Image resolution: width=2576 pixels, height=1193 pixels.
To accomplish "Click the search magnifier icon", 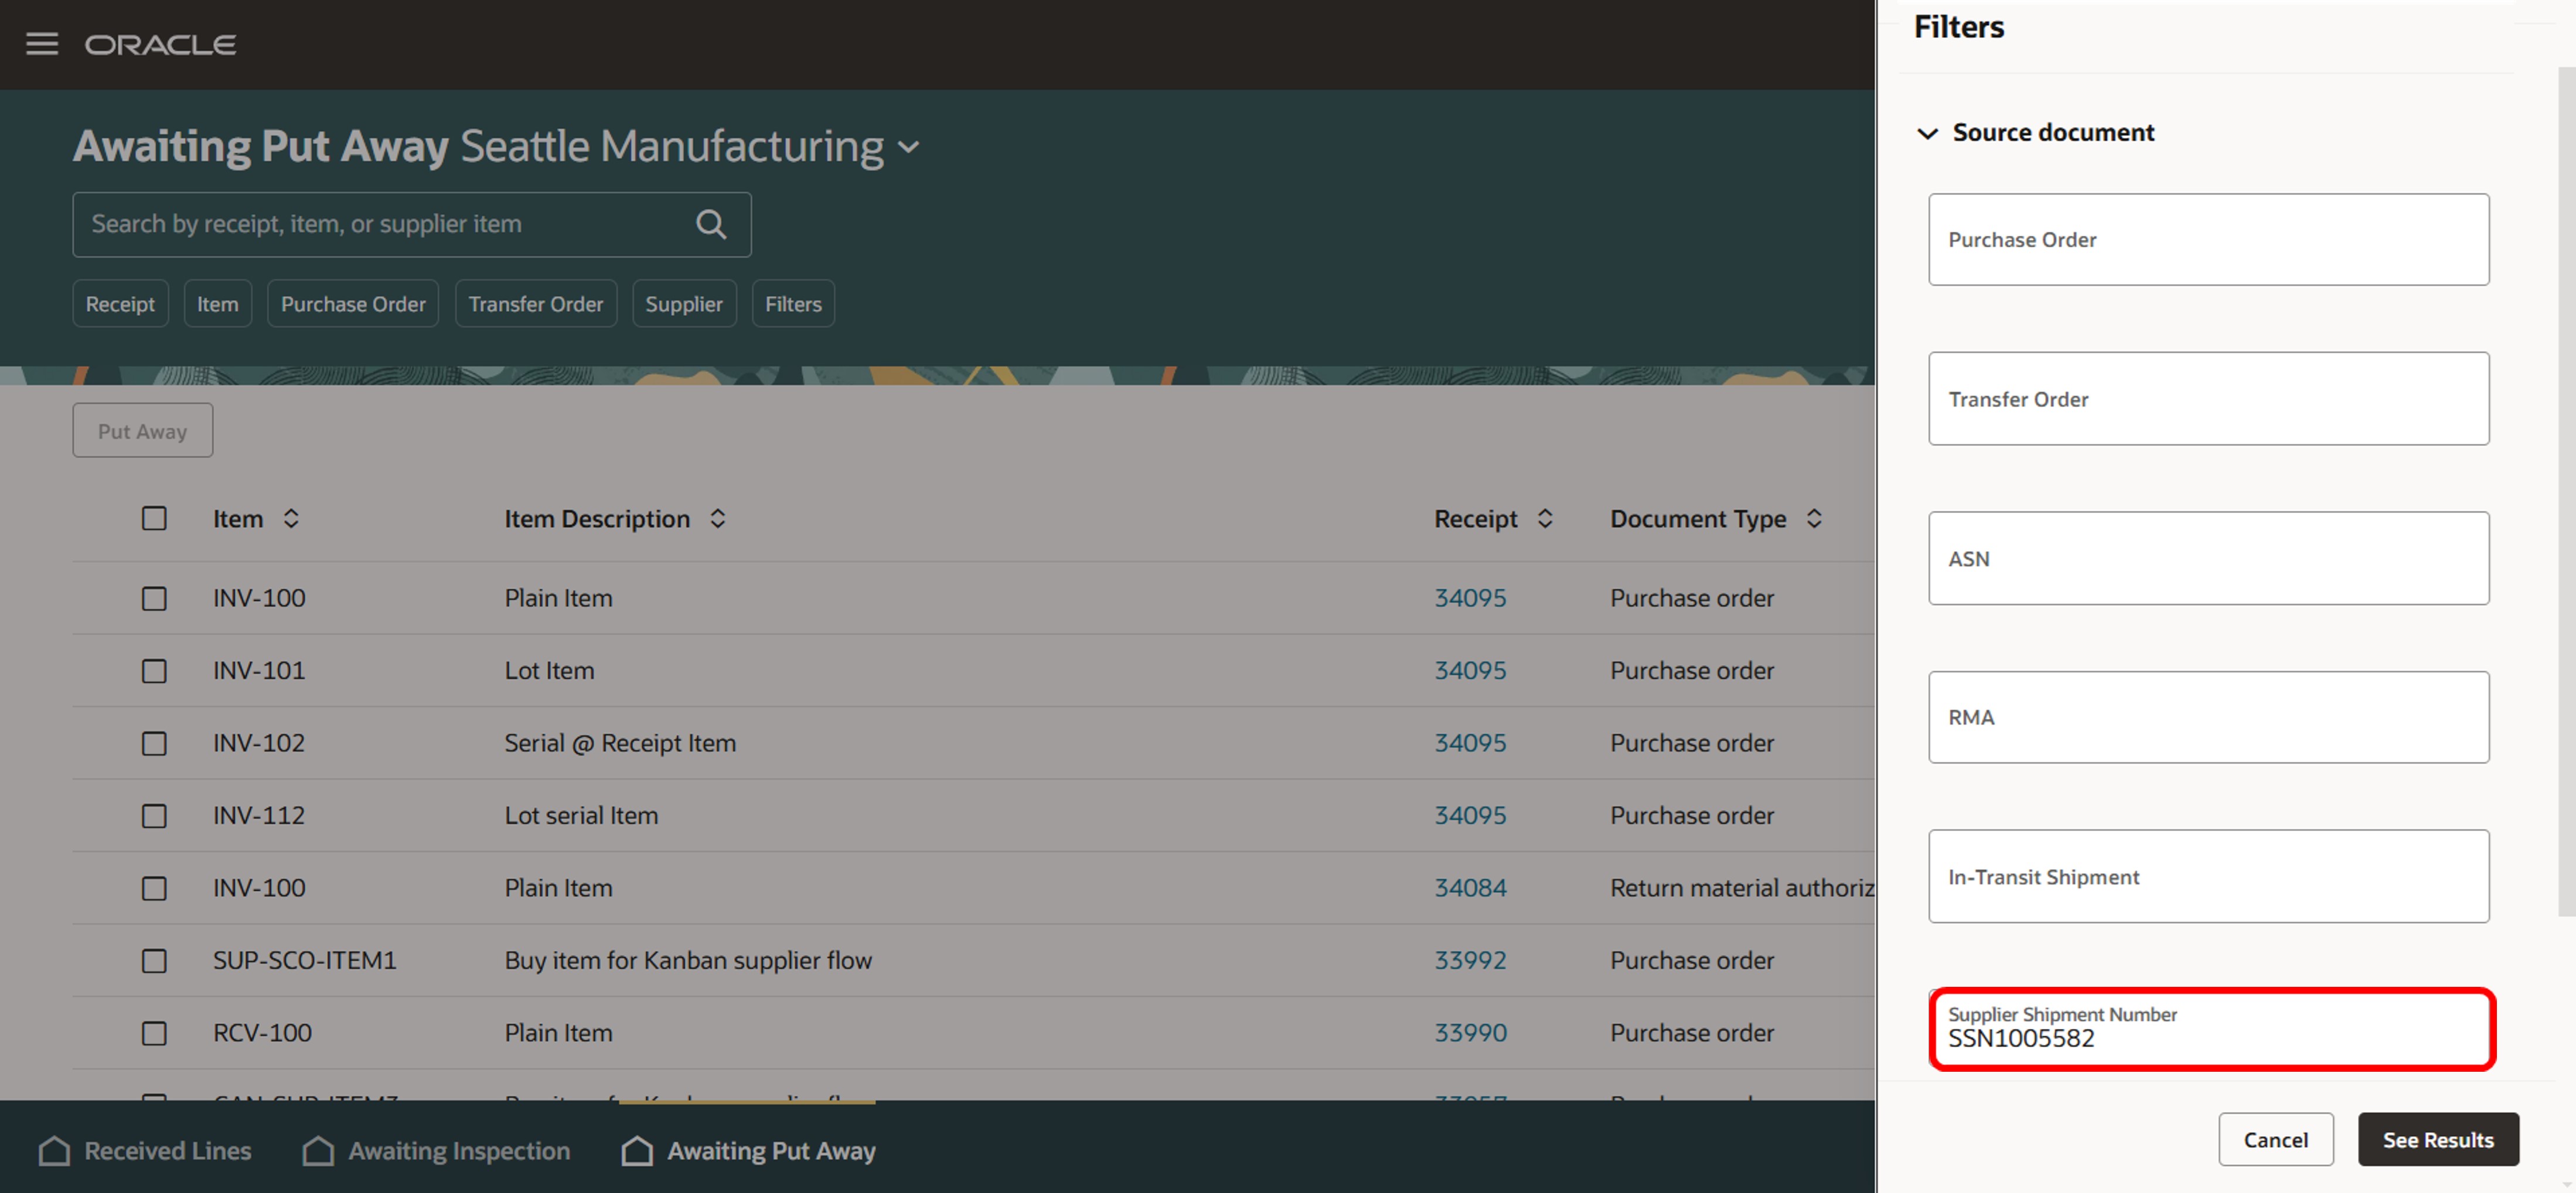I will tap(710, 224).
